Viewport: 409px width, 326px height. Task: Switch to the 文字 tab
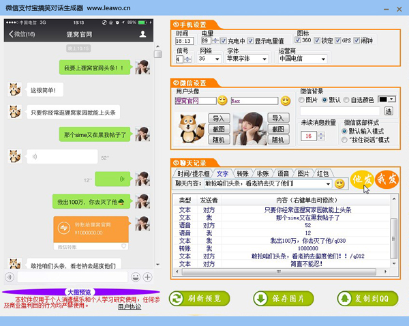pos(222,173)
